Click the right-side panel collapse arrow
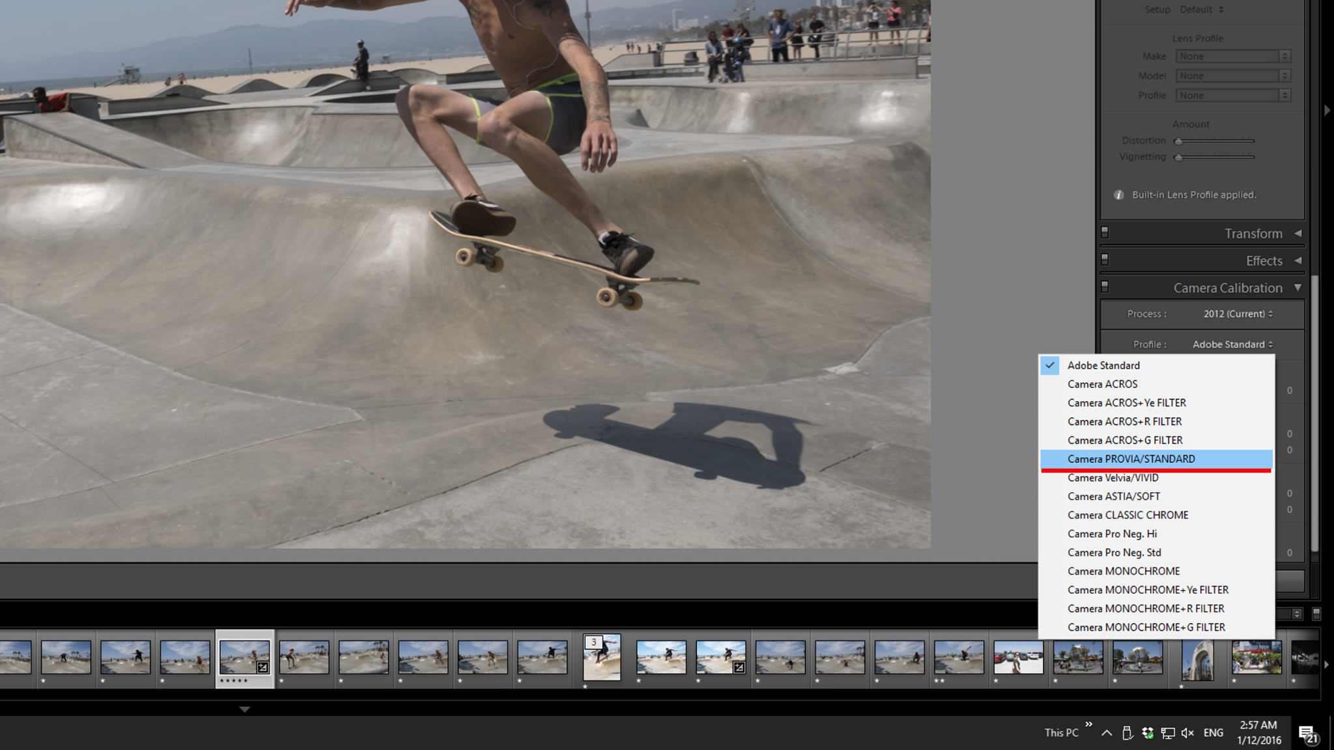Viewport: 1334px width, 750px height. point(1327,111)
